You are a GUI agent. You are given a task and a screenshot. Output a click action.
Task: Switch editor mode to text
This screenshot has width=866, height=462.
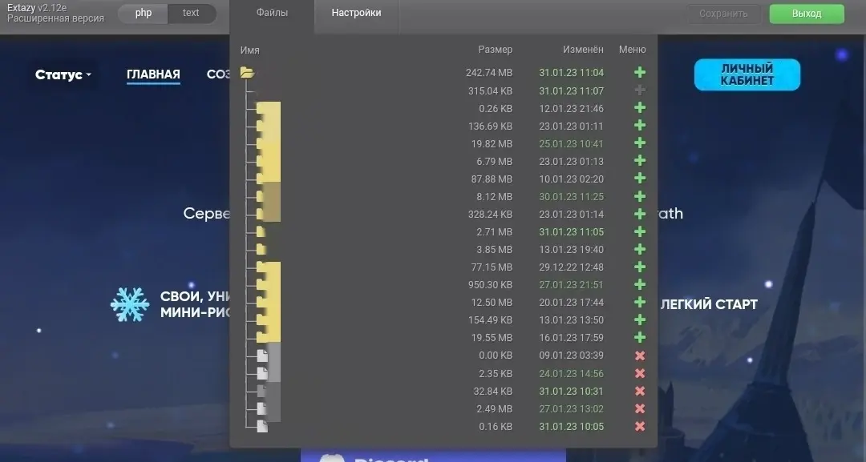[191, 14]
